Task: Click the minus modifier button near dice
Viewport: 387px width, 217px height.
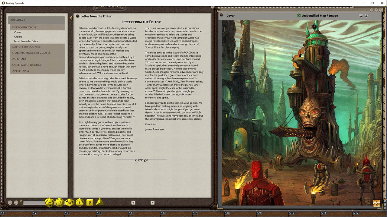Action: [16, 203]
